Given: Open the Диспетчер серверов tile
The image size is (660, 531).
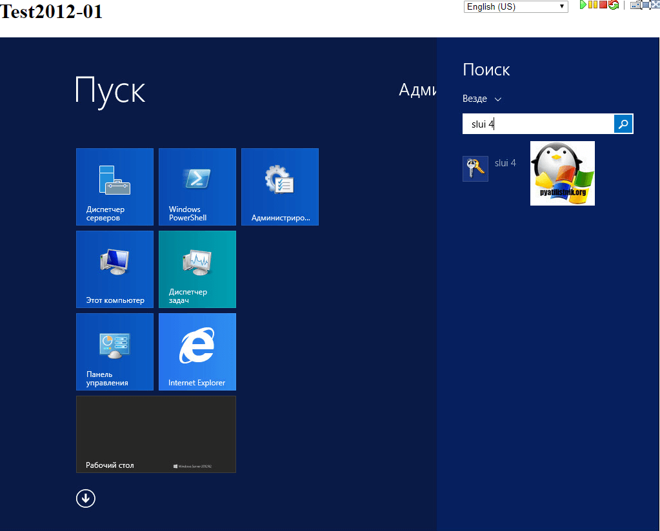Looking at the screenshot, I should 115,187.
